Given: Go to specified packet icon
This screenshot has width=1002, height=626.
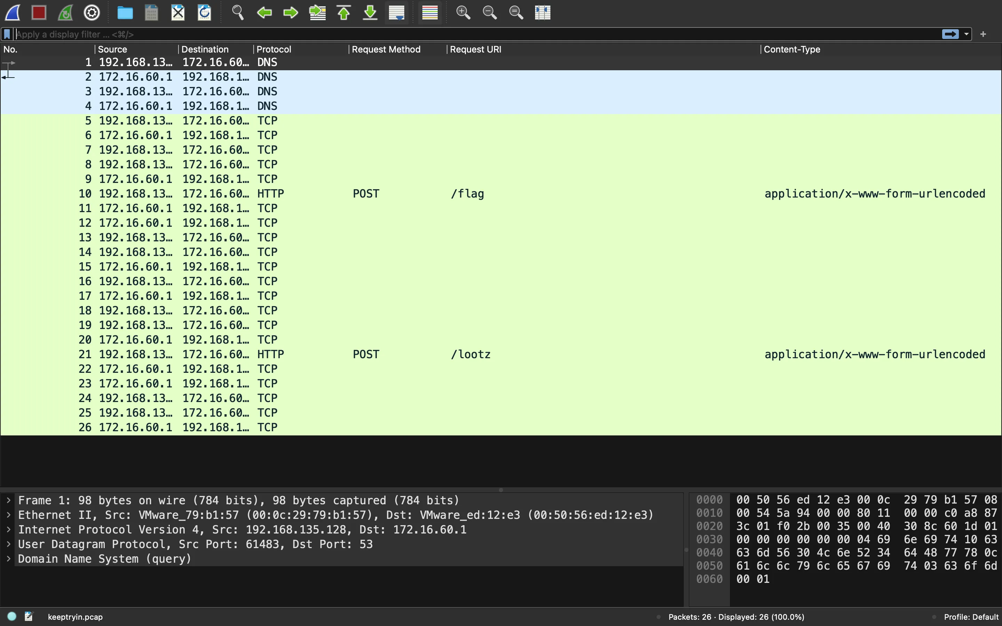Looking at the screenshot, I should coord(318,13).
